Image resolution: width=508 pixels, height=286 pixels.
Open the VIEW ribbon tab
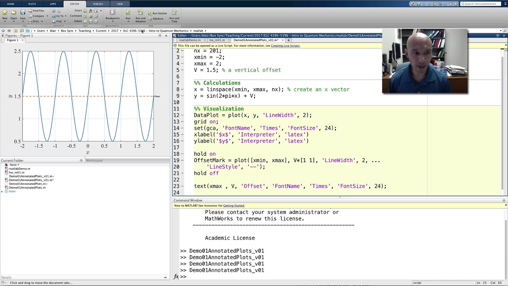pos(119,4)
